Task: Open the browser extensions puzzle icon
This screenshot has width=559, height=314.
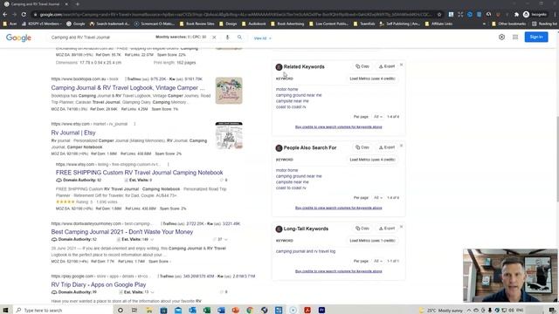Action: coord(516,15)
